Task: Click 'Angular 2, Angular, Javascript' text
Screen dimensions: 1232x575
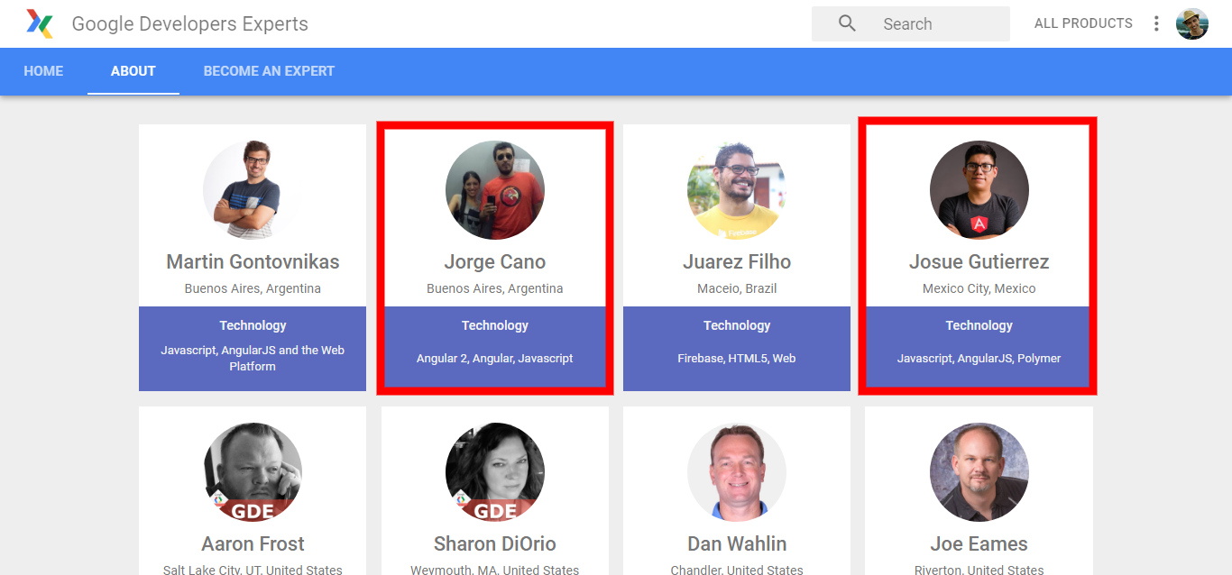Action: click(495, 359)
